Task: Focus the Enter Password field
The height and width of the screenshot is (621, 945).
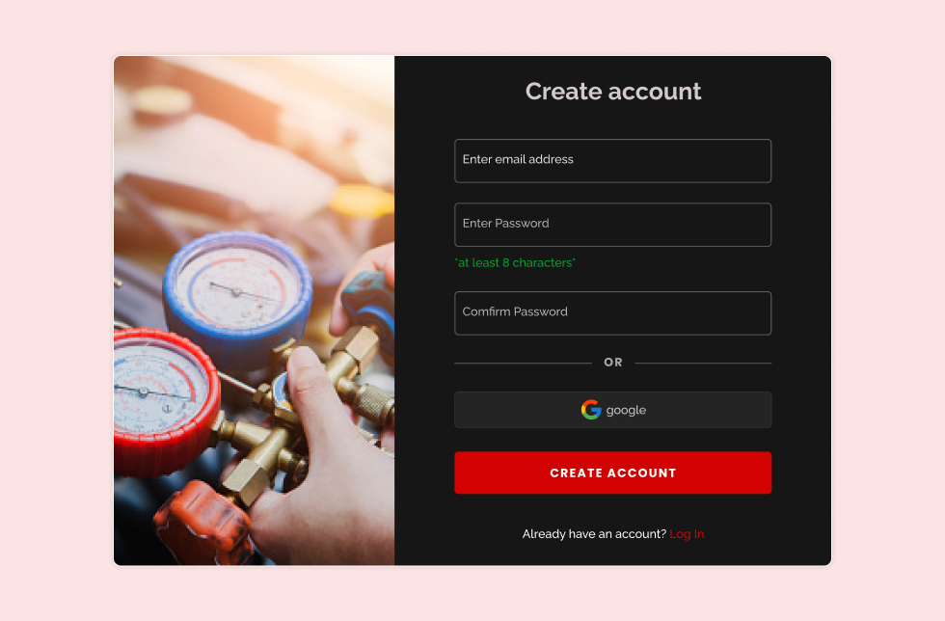Action: pyautogui.click(x=612, y=225)
